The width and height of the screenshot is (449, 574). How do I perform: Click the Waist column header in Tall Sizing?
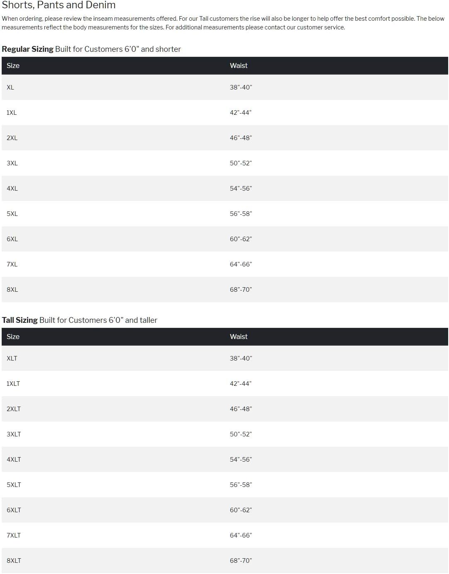click(239, 337)
